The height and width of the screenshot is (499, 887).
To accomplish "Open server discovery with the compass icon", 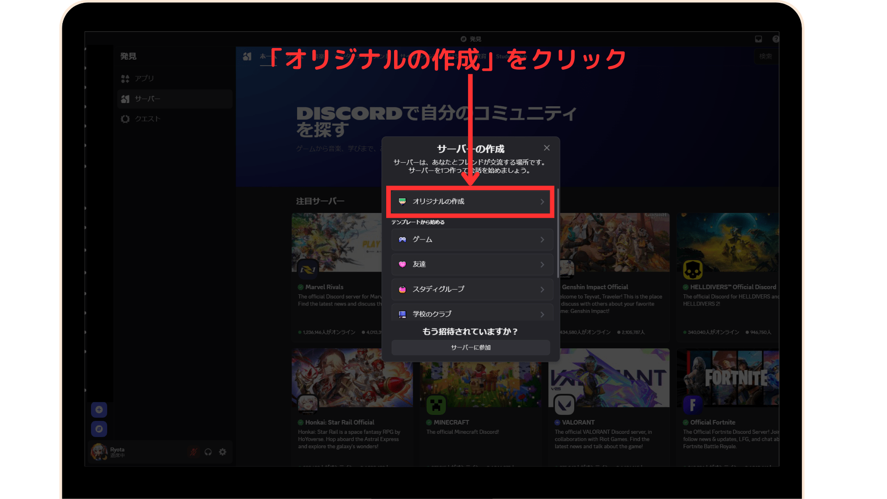I will click(99, 429).
